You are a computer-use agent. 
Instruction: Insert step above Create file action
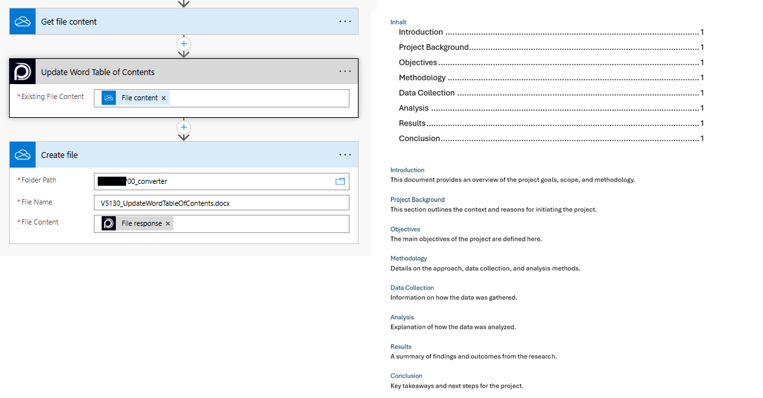click(x=184, y=127)
